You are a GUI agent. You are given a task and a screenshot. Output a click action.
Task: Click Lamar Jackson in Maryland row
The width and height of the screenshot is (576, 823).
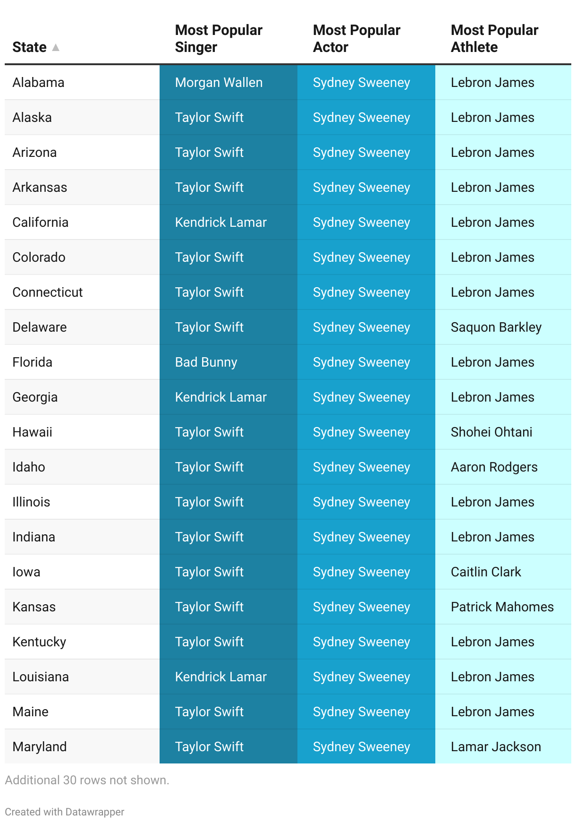click(x=503, y=746)
